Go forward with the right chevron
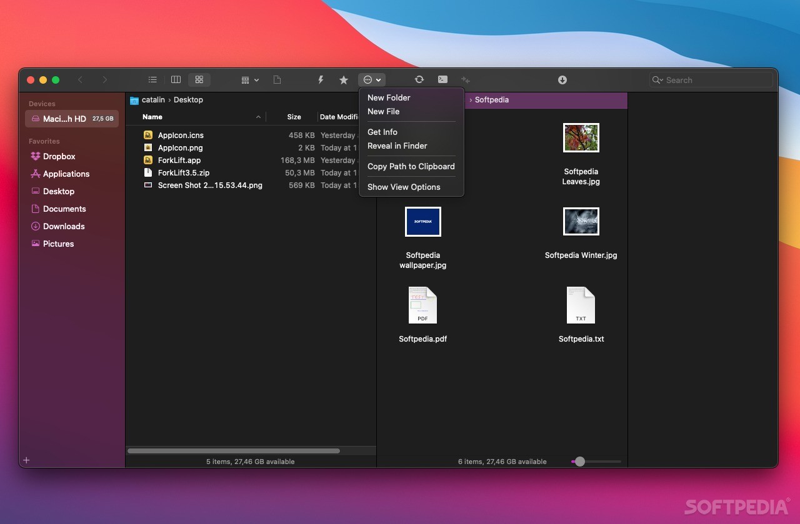The height and width of the screenshot is (524, 800). tap(104, 80)
